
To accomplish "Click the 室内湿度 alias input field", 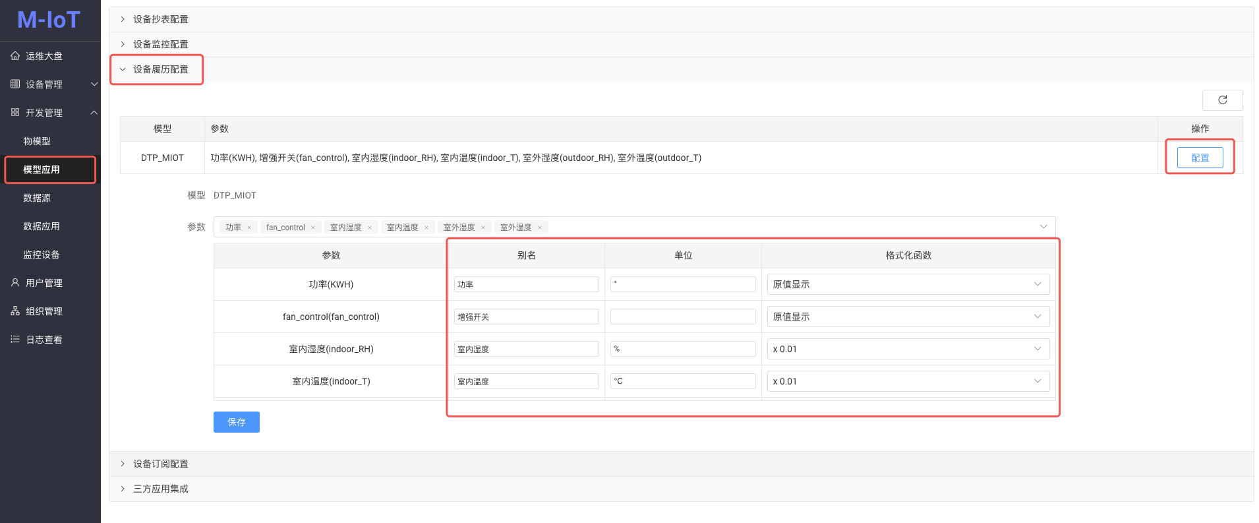I will point(526,349).
